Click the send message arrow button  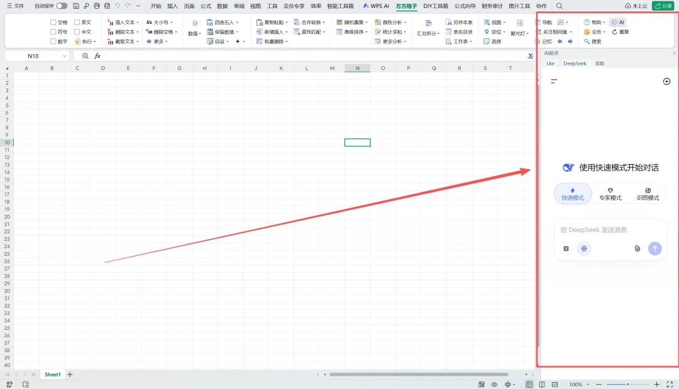[654, 248]
